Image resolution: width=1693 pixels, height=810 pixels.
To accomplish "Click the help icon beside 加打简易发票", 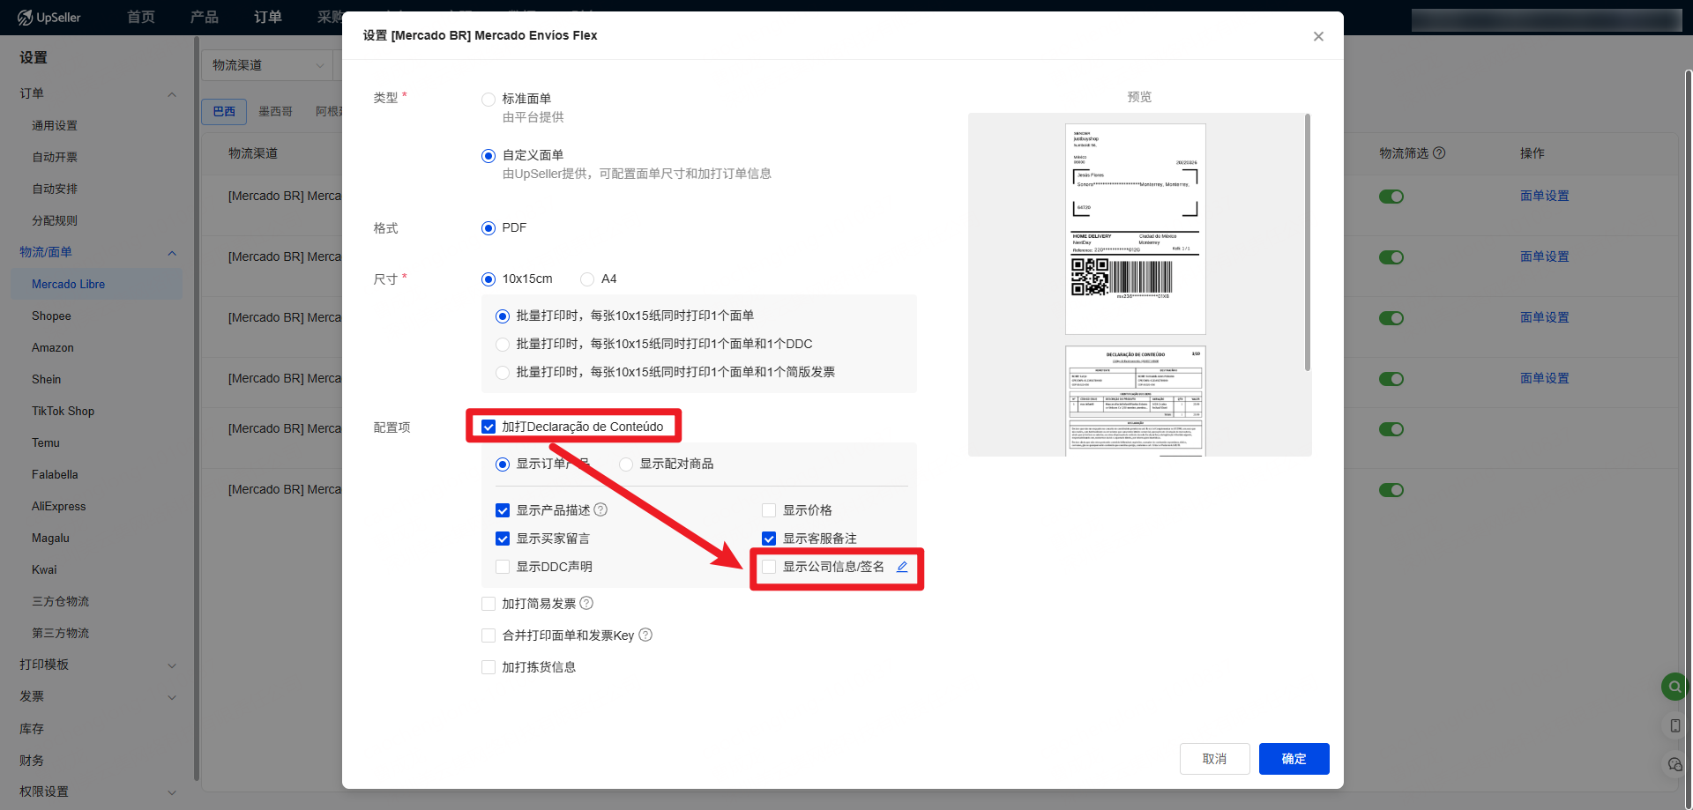I will tap(586, 603).
